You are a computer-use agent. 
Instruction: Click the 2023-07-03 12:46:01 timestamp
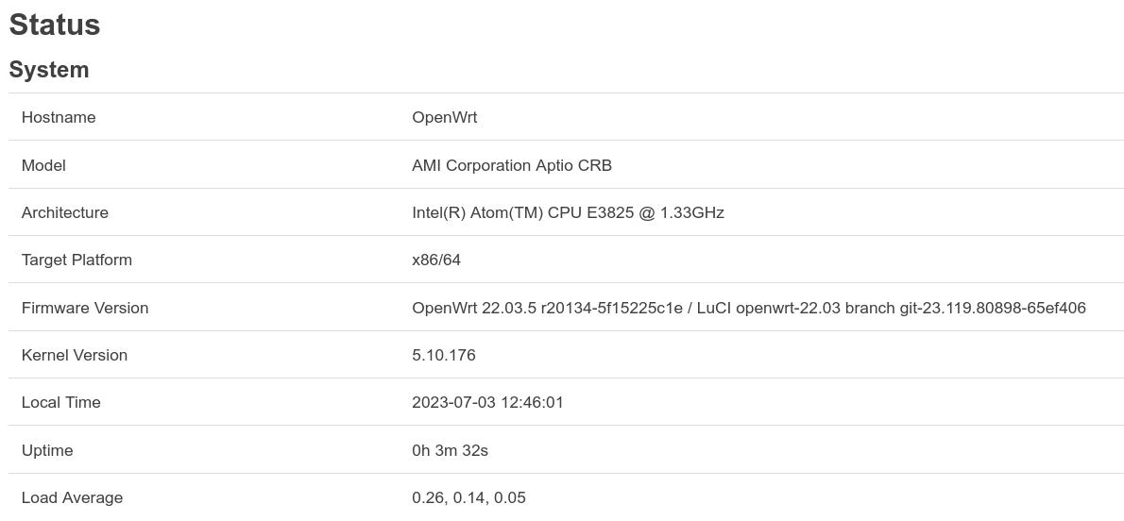[x=487, y=402]
